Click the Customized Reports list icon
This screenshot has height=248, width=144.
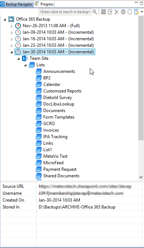pos(39,91)
